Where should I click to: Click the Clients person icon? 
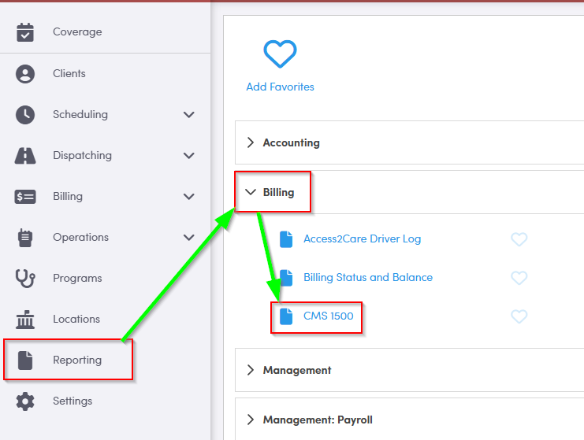[25, 74]
